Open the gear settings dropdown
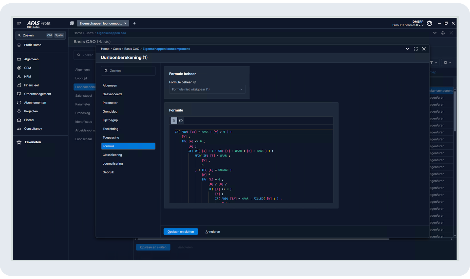This screenshot has width=470, height=279. (x=447, y=63)
